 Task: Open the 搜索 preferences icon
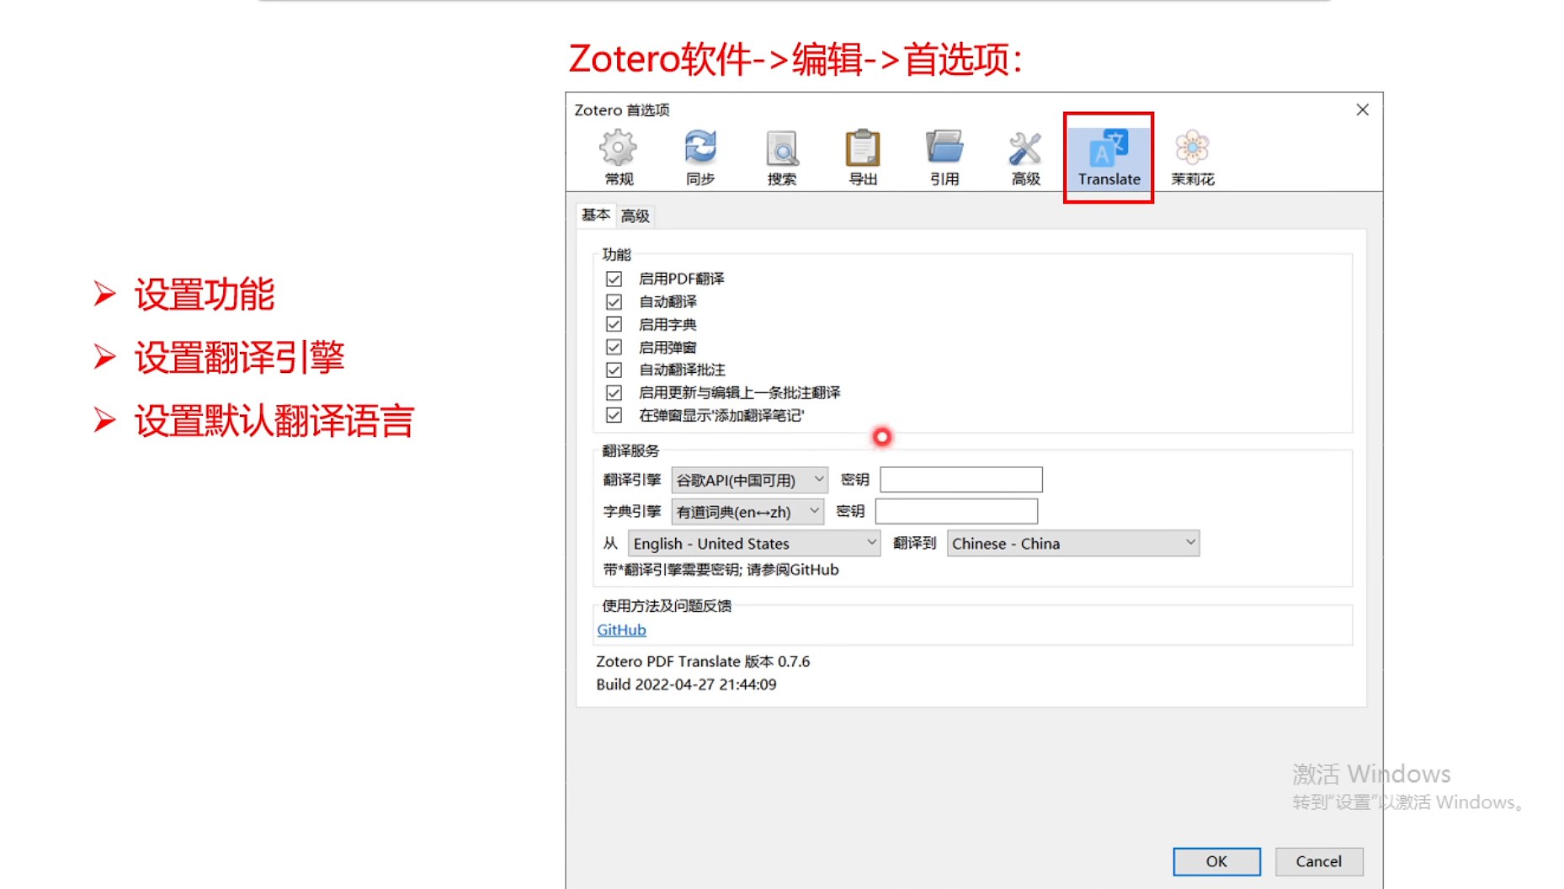point(780,156)
